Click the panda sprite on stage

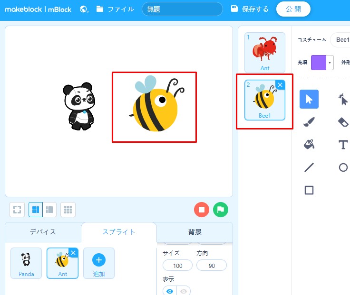79,106
